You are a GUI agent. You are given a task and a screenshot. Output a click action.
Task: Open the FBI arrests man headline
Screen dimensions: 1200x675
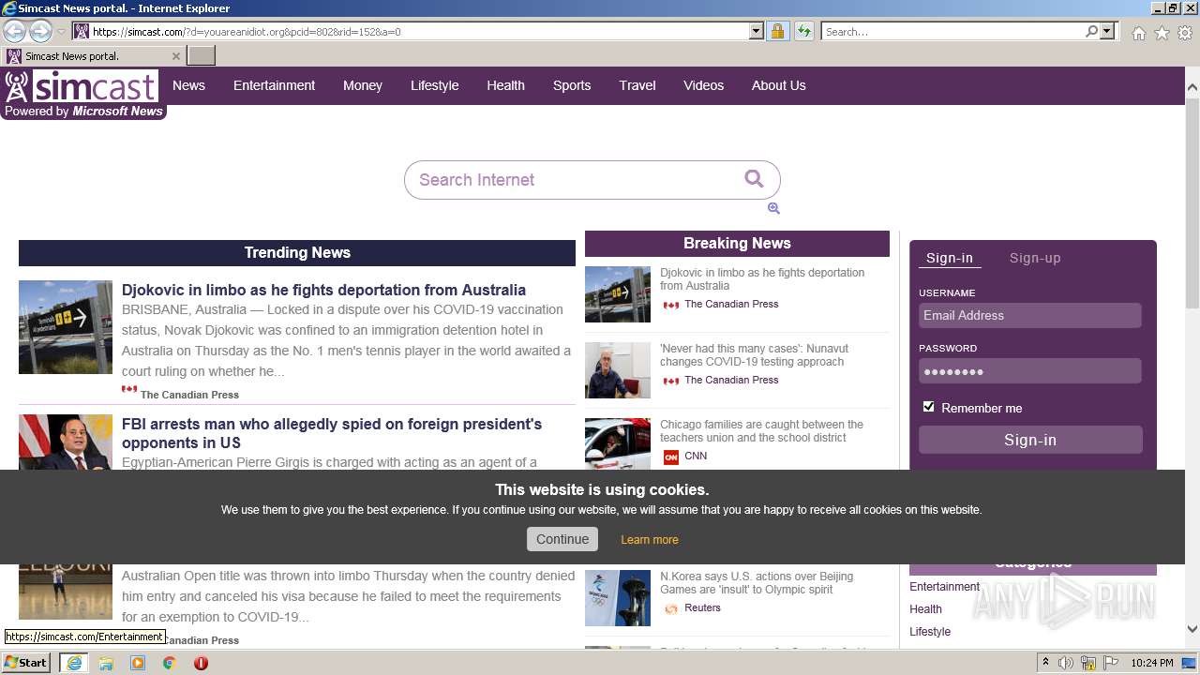click(332, 433)
